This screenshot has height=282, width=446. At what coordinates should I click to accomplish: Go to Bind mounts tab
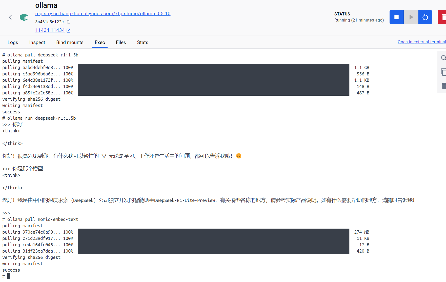(70, 43)
